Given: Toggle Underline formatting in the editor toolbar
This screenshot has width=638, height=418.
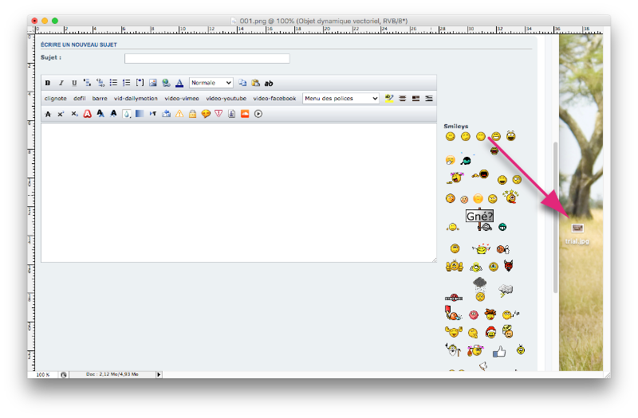Looking at the screenshot, I should [74, 83].
